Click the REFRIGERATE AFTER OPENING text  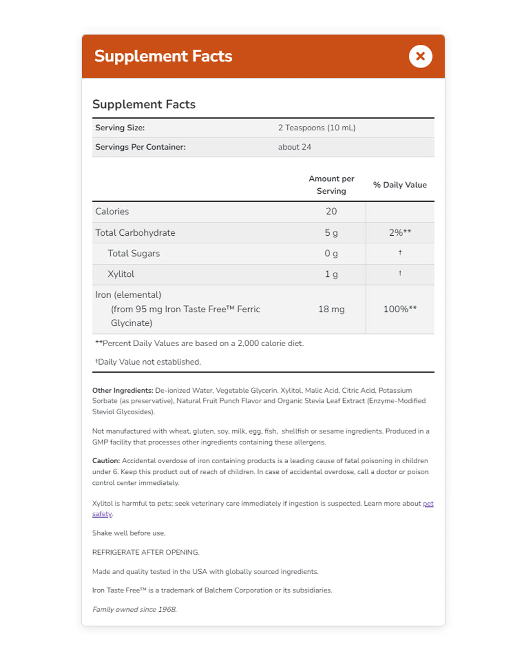pyautogui.click(x=145, y=552)
